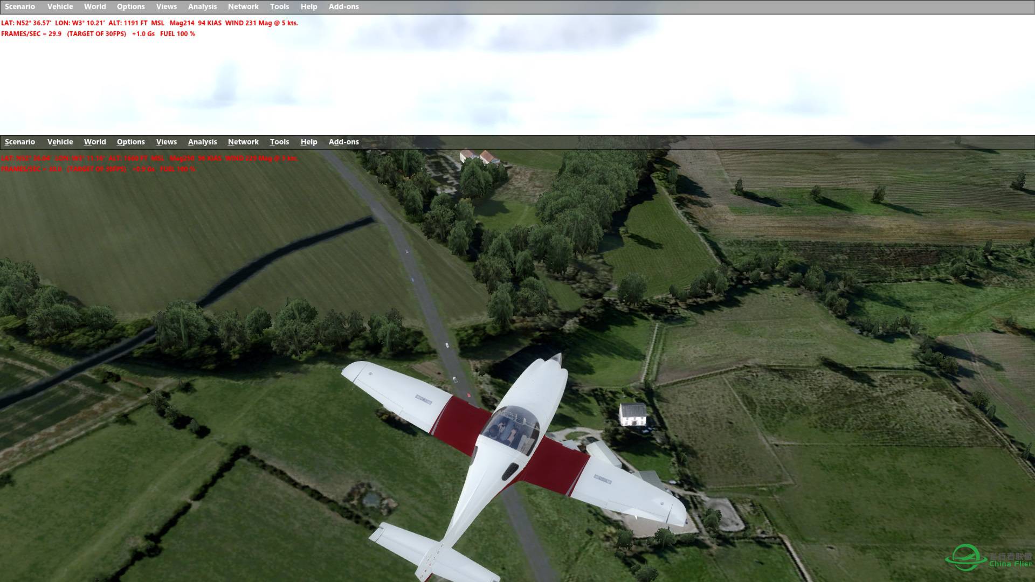Open the World menu in the top bar
1035x582 pixels.
(x=95, y=6)
